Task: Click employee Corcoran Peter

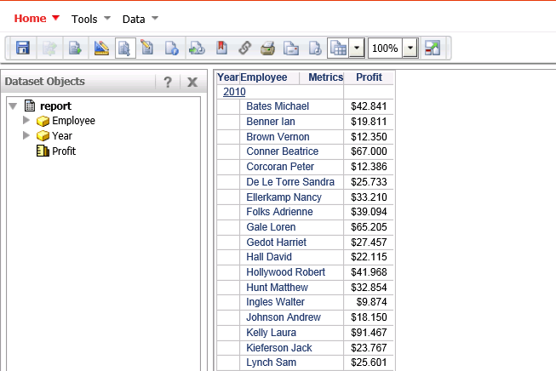Action: pos(280,167)
